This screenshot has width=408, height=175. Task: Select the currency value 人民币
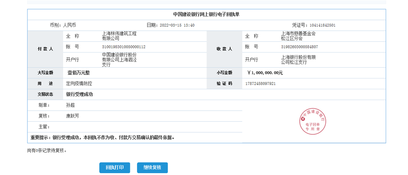point(69,25)
